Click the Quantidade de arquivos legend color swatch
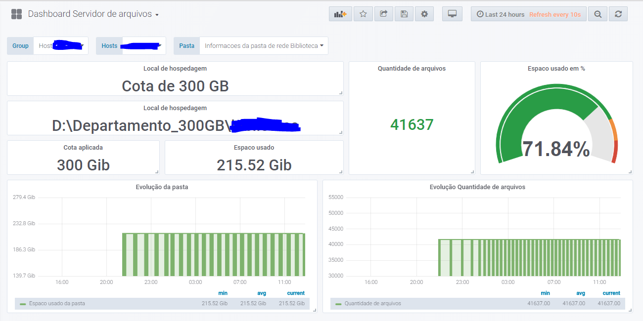This screenshot has width=643, height=321. (338, 304)
